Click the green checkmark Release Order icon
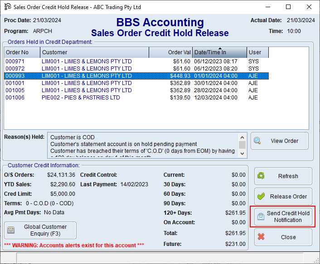Image resolution: width=320 pixels, height=264 pixels. [x=261, y=197]
